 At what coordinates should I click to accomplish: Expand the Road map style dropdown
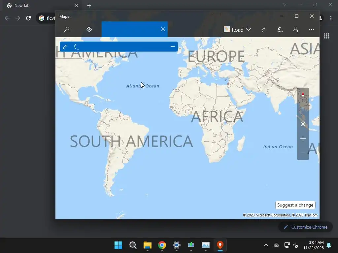(237, 29)
